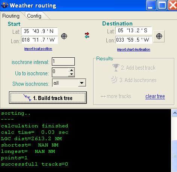Click the log scrollbar up arrow

tap(174, 113)
